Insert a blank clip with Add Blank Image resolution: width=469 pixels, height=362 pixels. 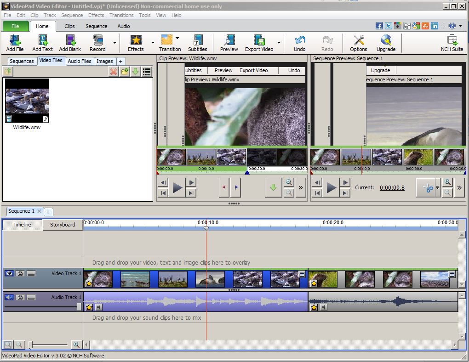click(x=70, y=43)
